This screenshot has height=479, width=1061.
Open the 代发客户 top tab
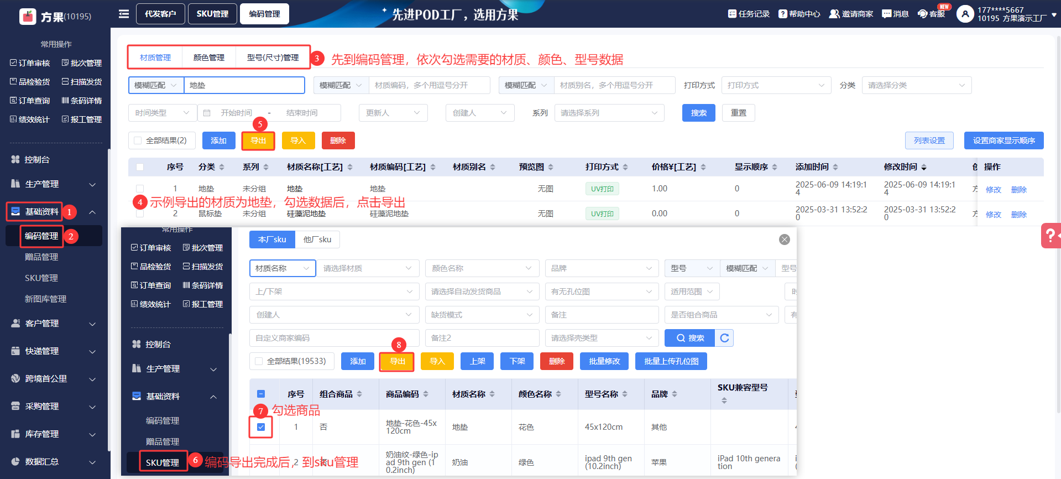(x=160, y=14)
